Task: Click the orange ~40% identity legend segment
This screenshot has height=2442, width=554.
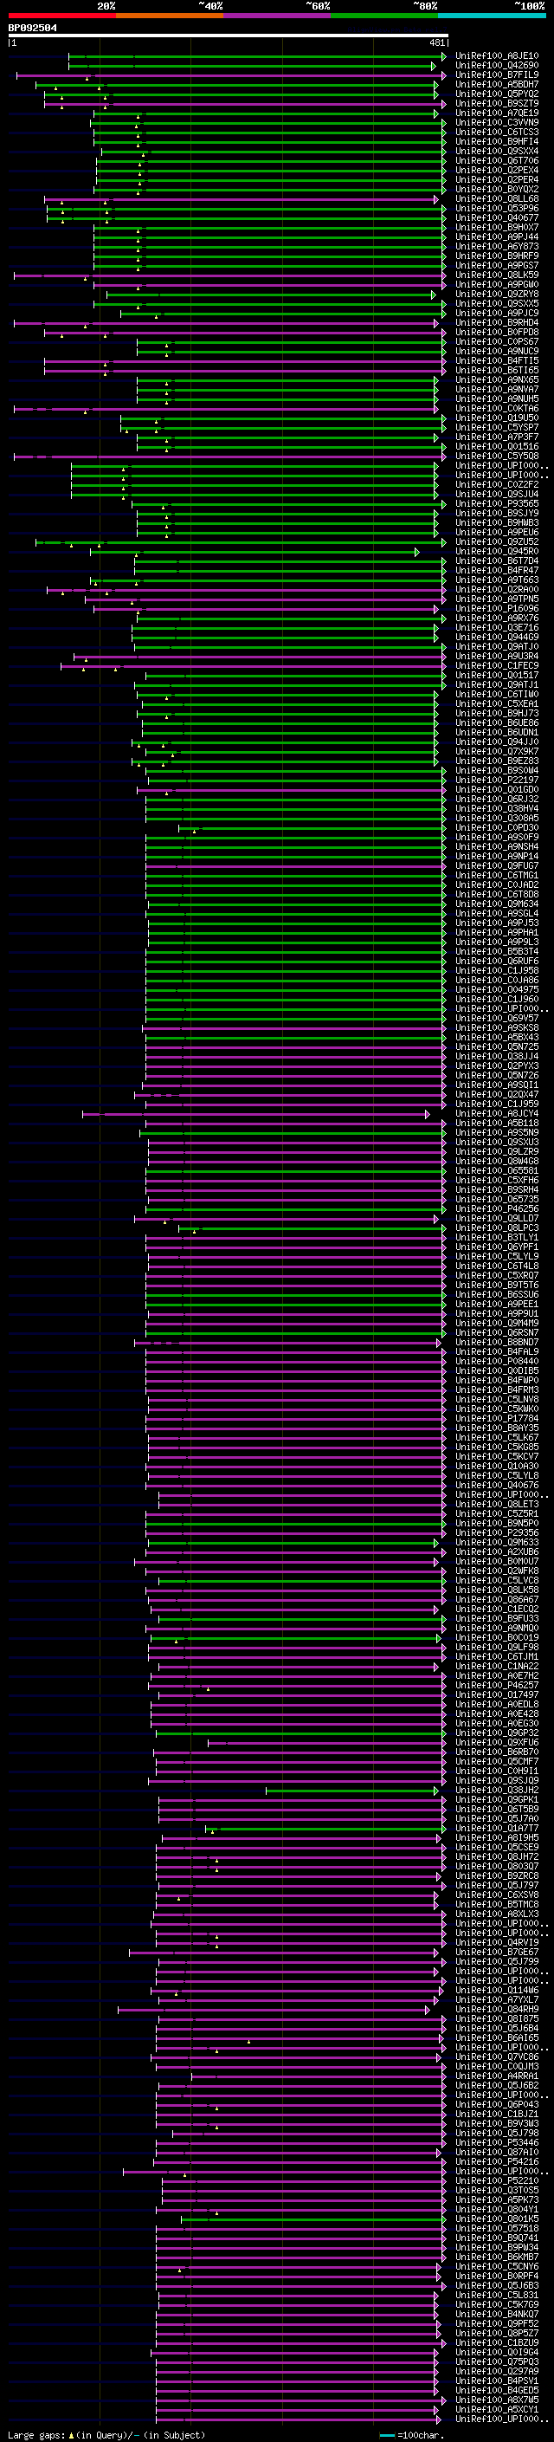Action: pos(170,16)
